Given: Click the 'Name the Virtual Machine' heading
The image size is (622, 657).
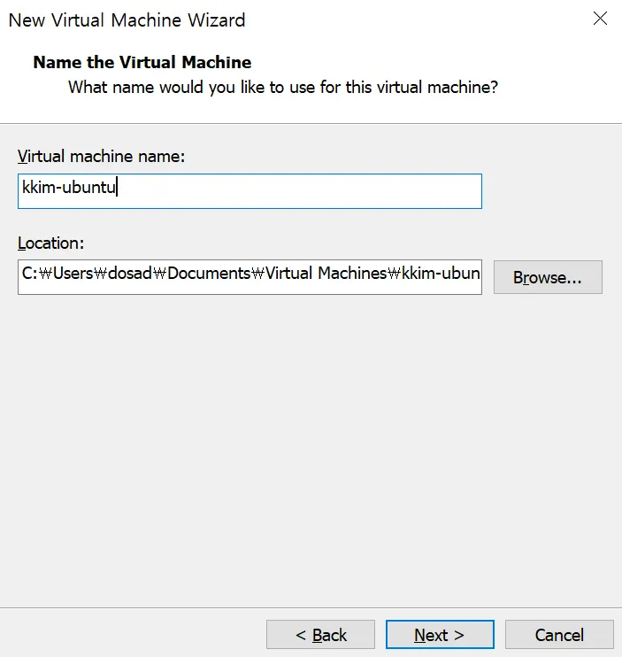Looking at the screenshot, I should [x=142, y=63].
